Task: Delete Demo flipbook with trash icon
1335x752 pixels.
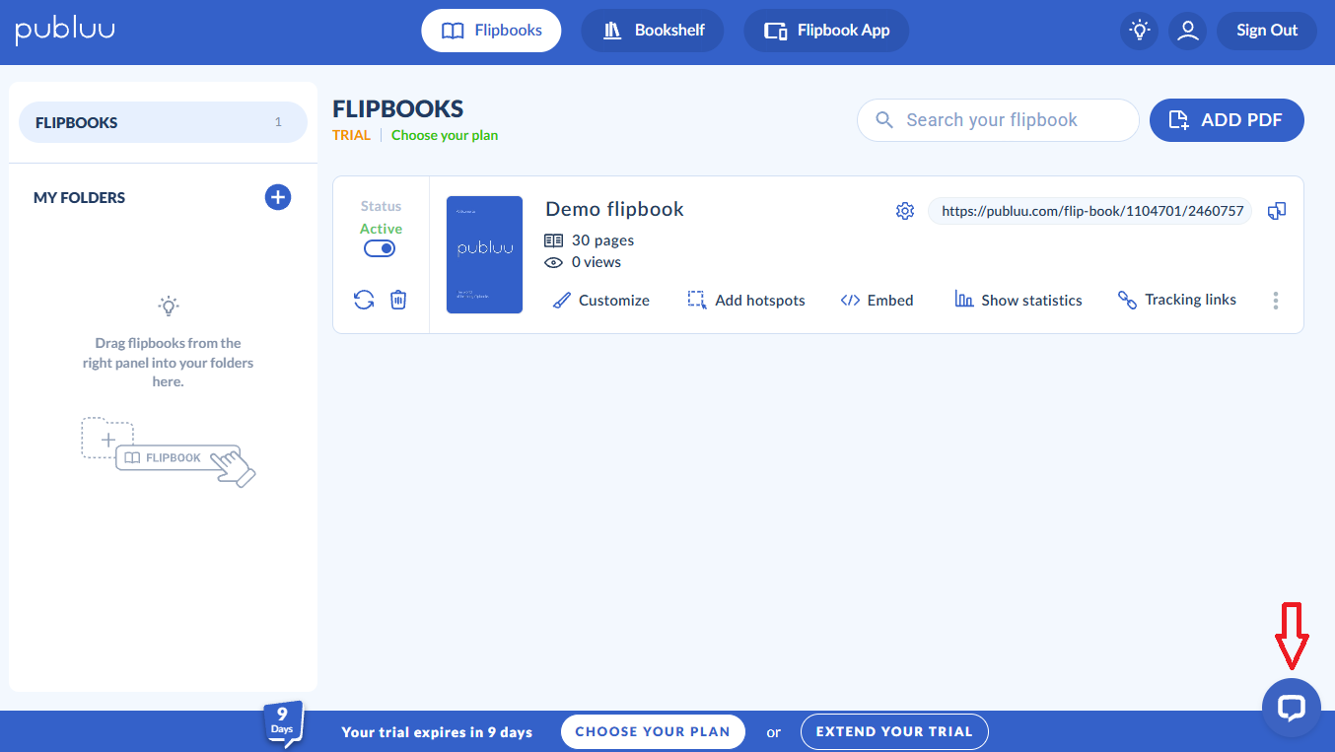Action: click(x=398, y=300)
